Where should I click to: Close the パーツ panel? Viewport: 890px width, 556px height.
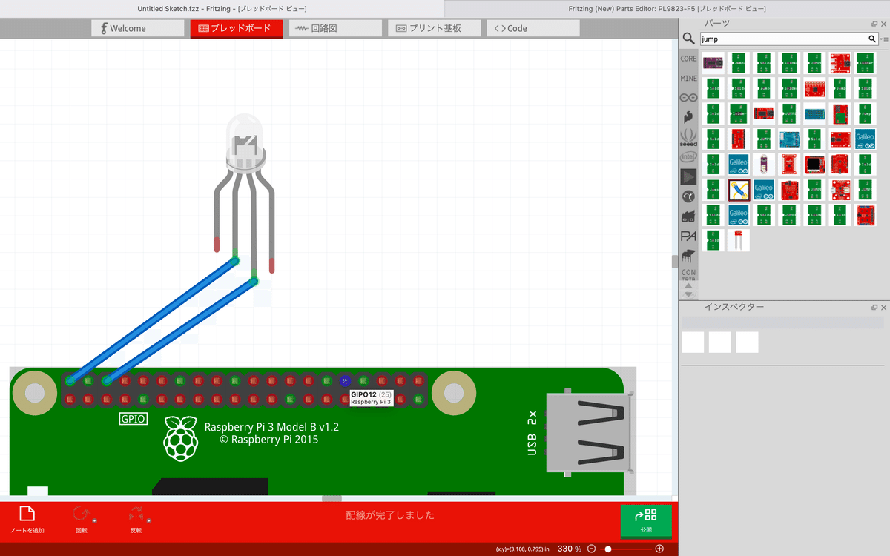tap(883, 24)
